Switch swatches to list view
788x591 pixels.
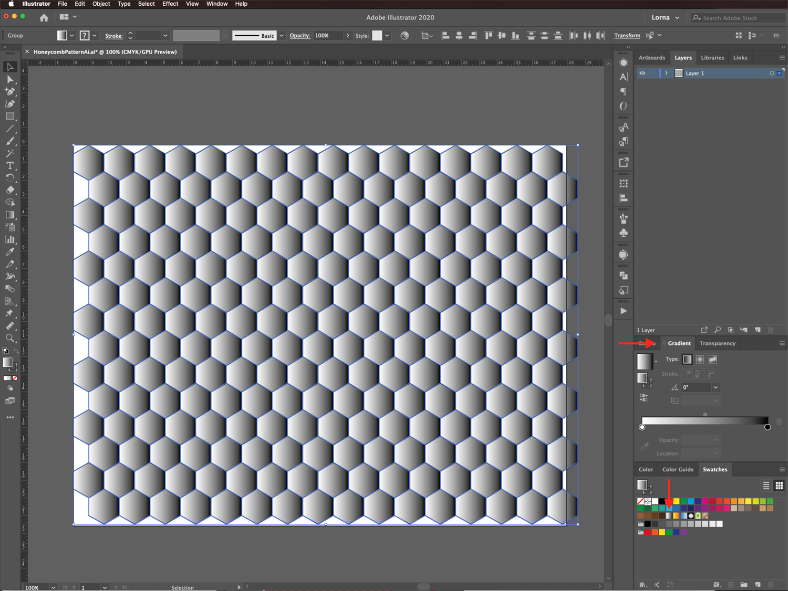tap(766, 486)
